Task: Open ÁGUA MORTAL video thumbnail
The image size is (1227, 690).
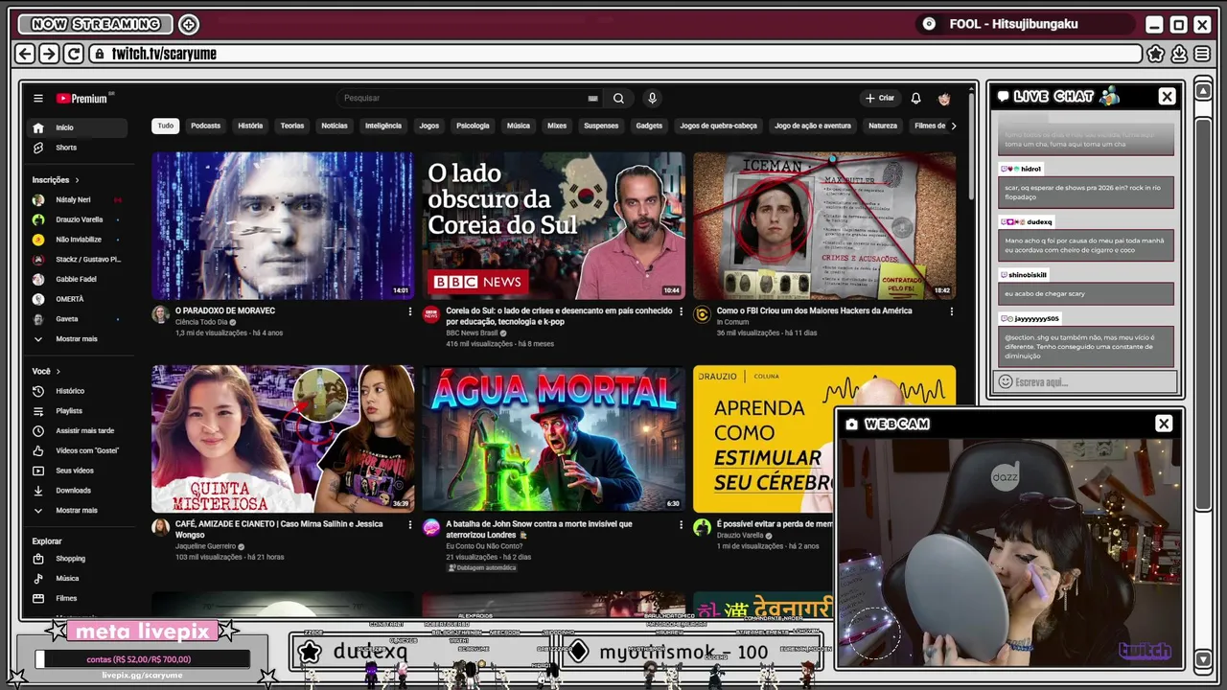Action: coord(554,439)
